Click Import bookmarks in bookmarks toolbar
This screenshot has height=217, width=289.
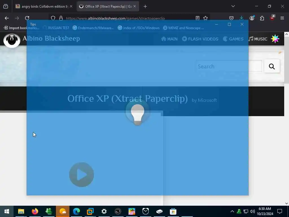tap(21, 28)
